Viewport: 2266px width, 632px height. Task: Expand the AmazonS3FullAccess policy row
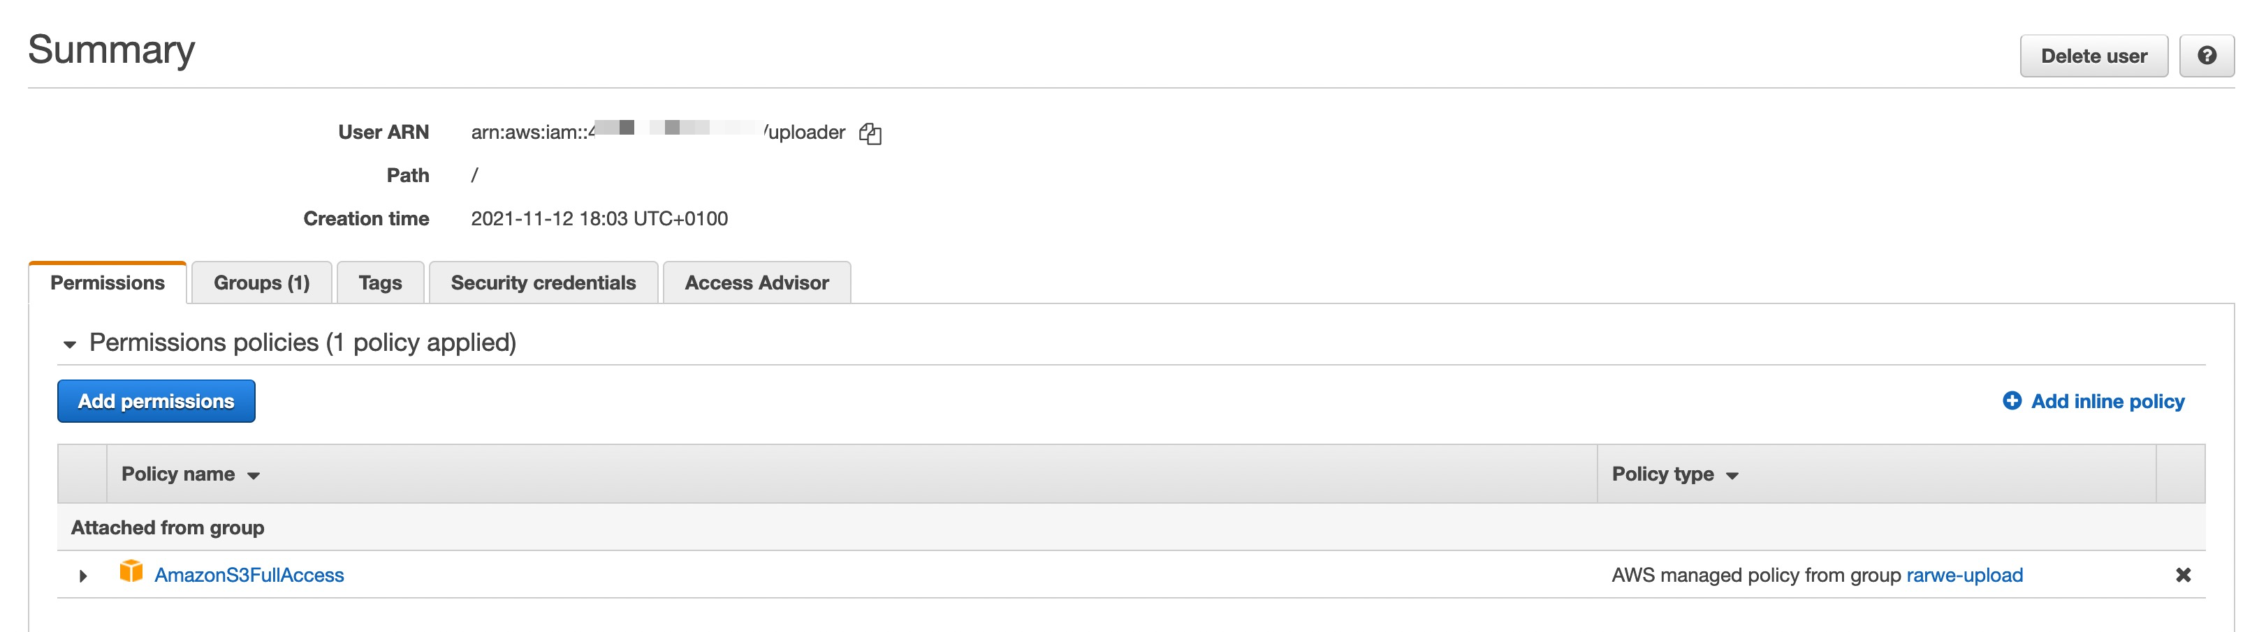pos(82,575)
